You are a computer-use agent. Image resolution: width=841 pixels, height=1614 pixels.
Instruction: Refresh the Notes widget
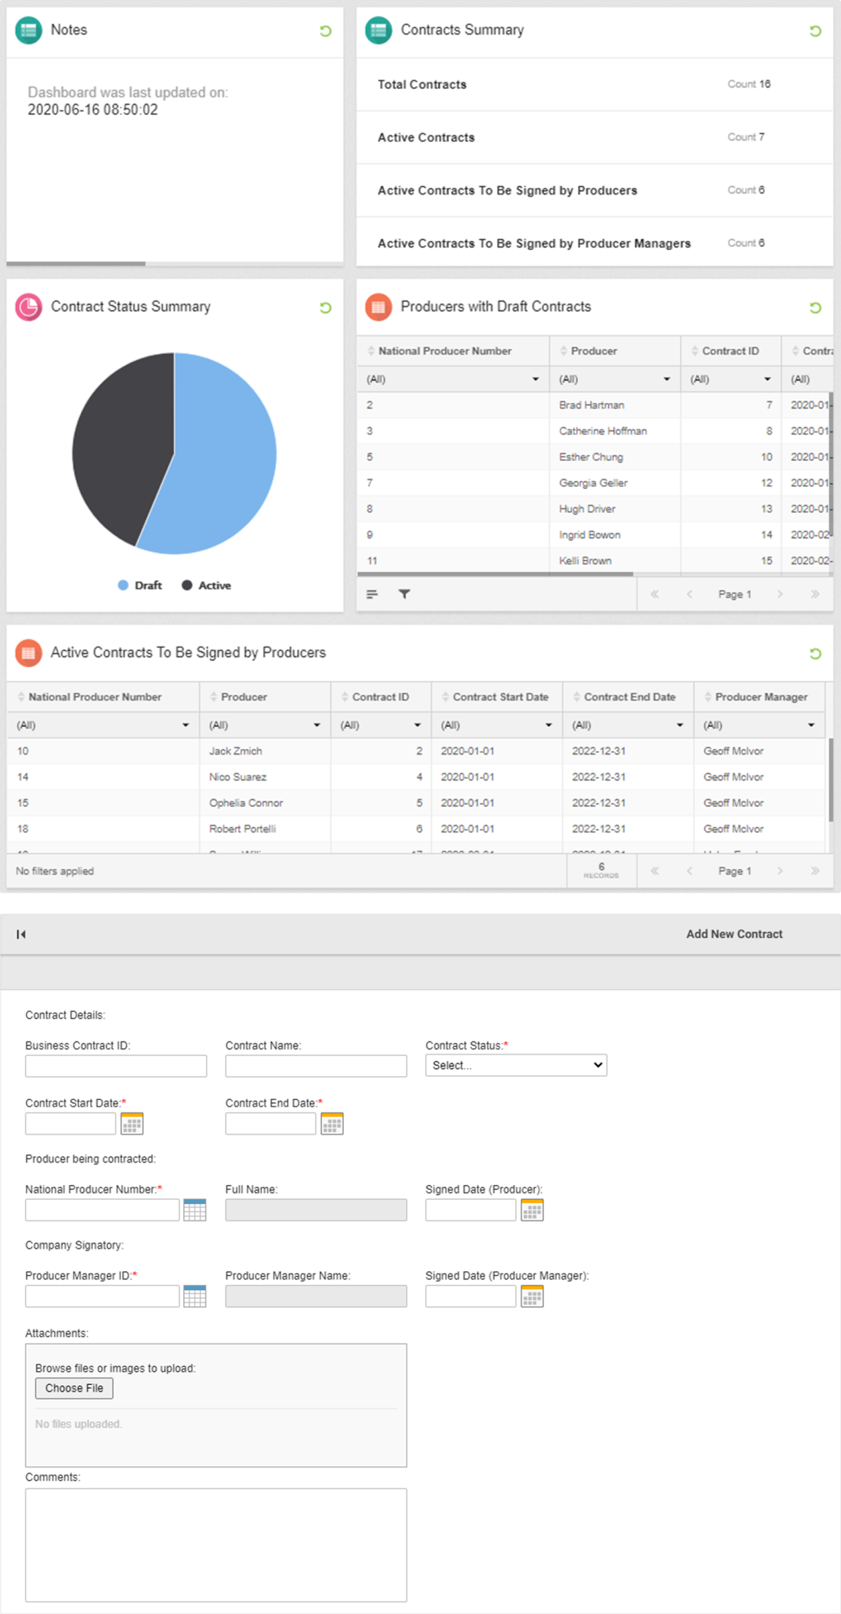click(x=325, y=32)
